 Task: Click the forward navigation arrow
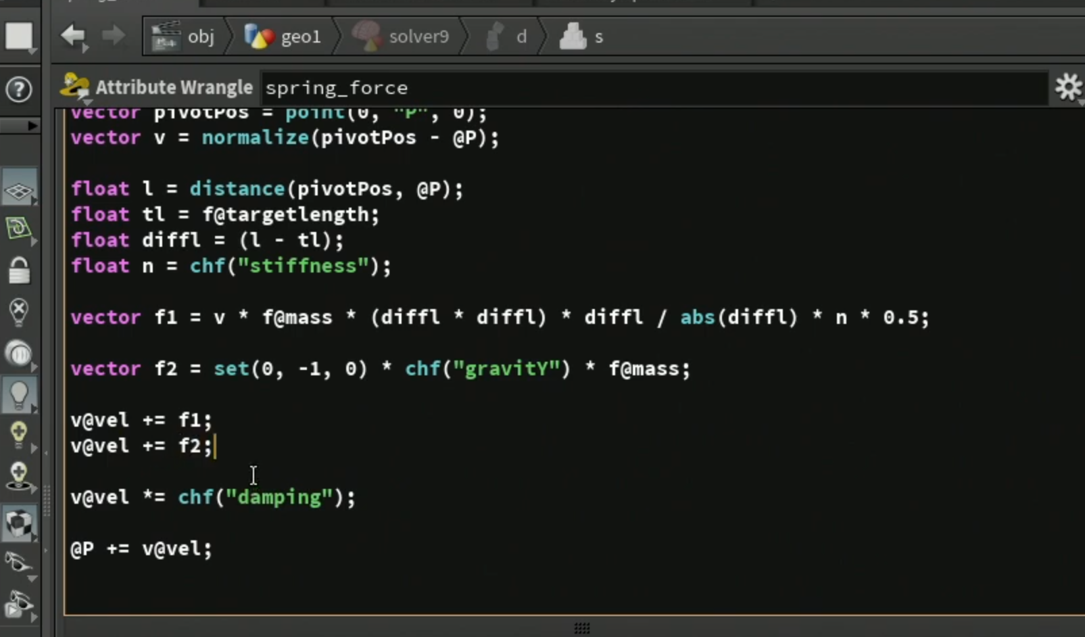pos(114,36)
